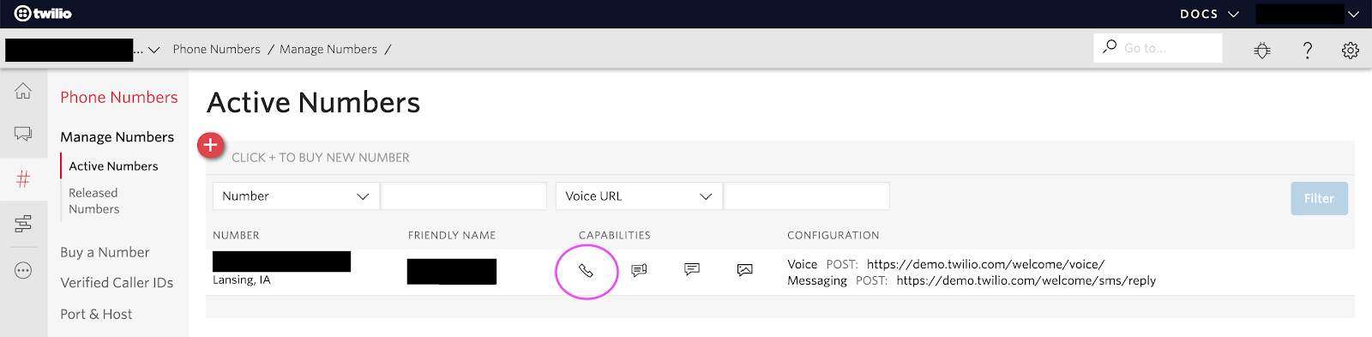Open Released Numbers in the sidebar
The image size is (1372, 337).
(94, 202)
